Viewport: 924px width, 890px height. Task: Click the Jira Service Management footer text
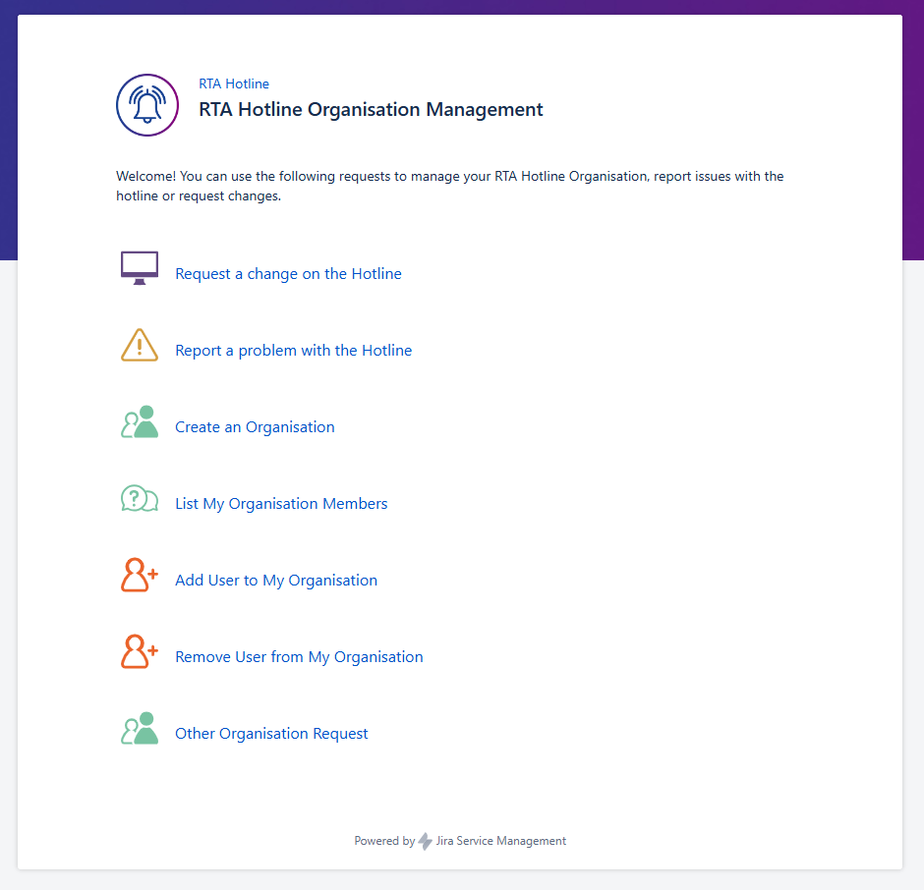(x=501, y=841)
